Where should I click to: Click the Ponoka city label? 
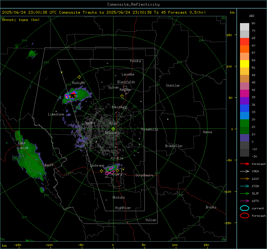tap(135, 61)
